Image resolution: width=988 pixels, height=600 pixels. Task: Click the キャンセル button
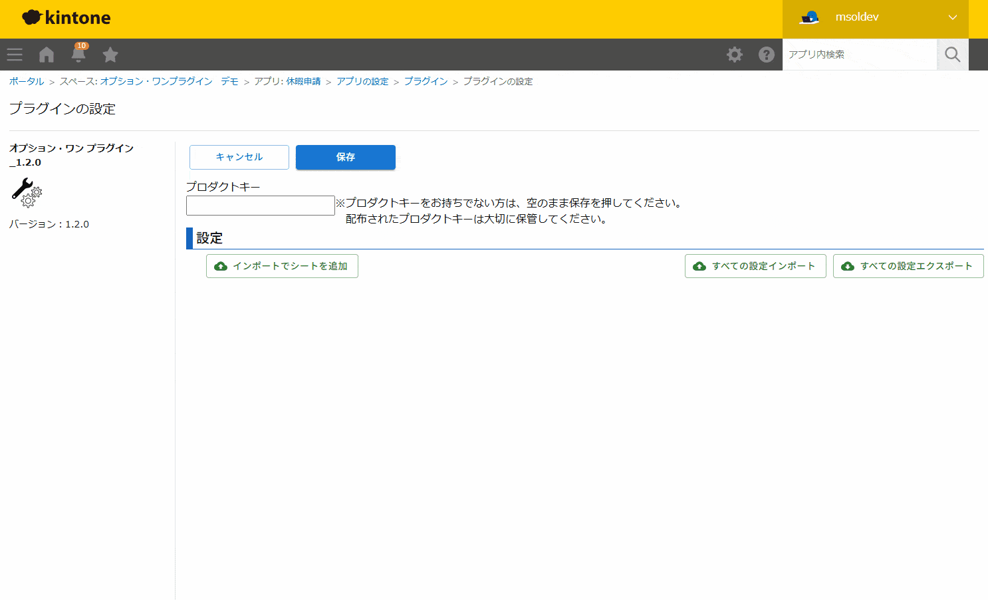pos(239,157)
